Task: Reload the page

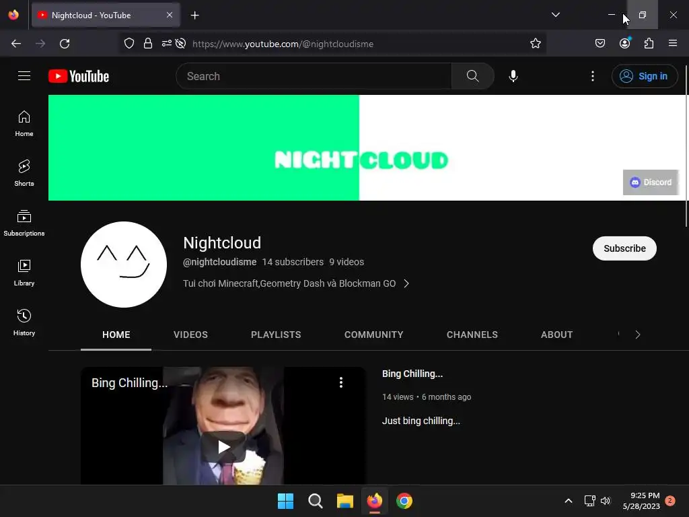Action: pos(65,44)
